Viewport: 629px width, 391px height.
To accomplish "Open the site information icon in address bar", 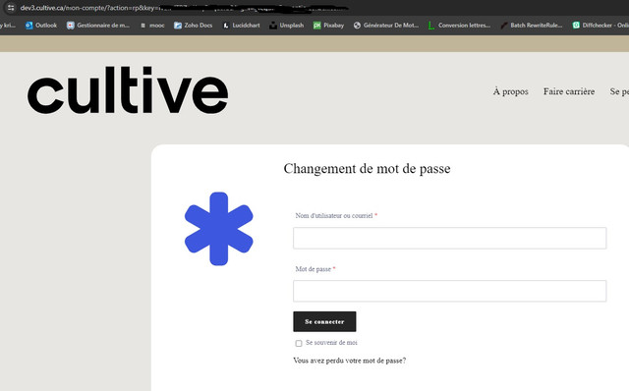I will tap(11, 8).
